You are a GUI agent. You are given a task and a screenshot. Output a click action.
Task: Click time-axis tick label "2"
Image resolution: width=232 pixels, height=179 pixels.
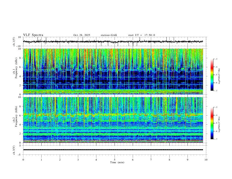click(60, 160)
